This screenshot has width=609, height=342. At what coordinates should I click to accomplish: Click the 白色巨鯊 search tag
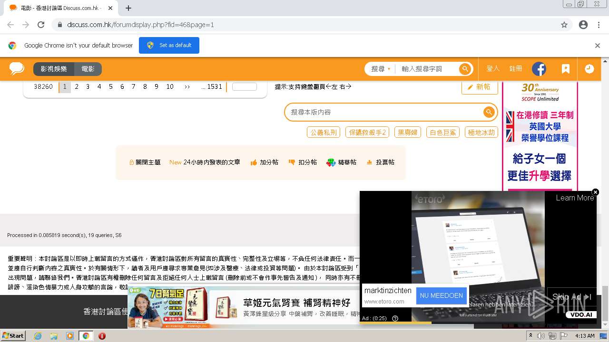pos(443,133)
